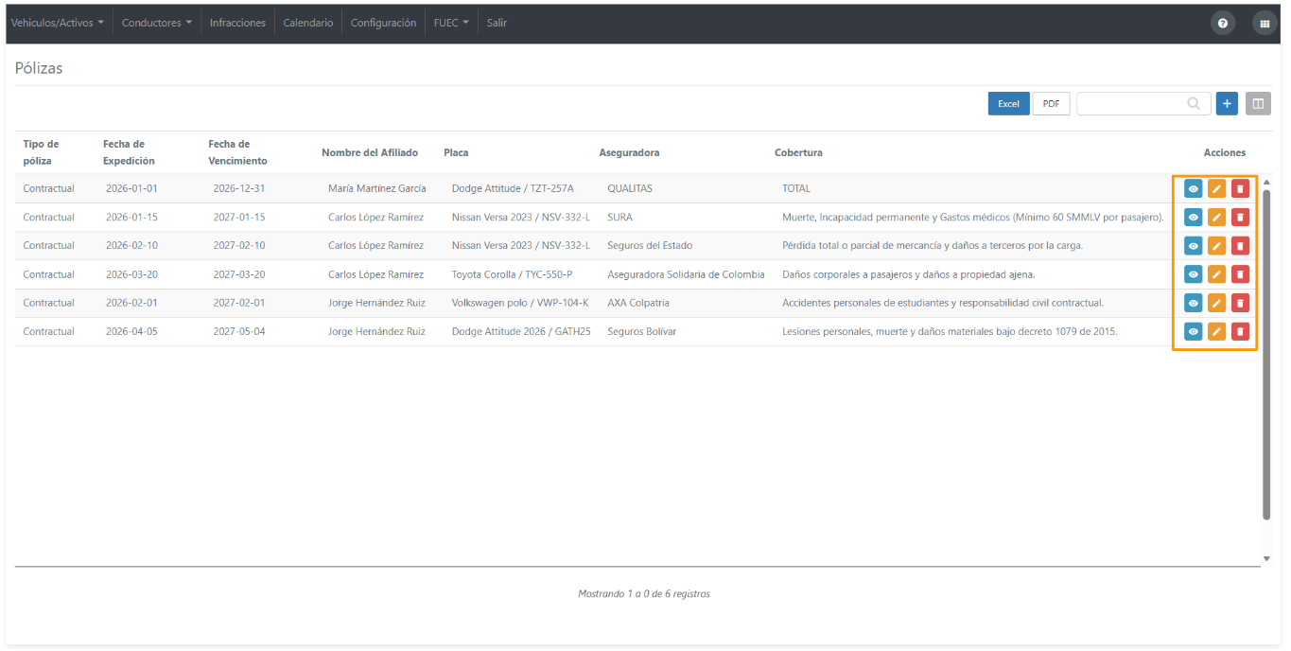
Task: Edit the Seguros del Estado policy
Action: (1217, 246)
